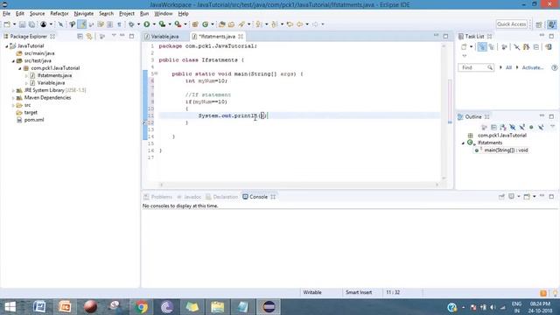Click the New Java Package icon

pyautogui.click(x=195, y=24)
